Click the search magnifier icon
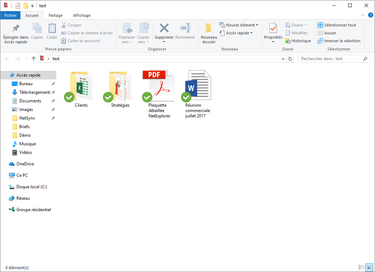 pyautogui.click(x=365, y=59)
